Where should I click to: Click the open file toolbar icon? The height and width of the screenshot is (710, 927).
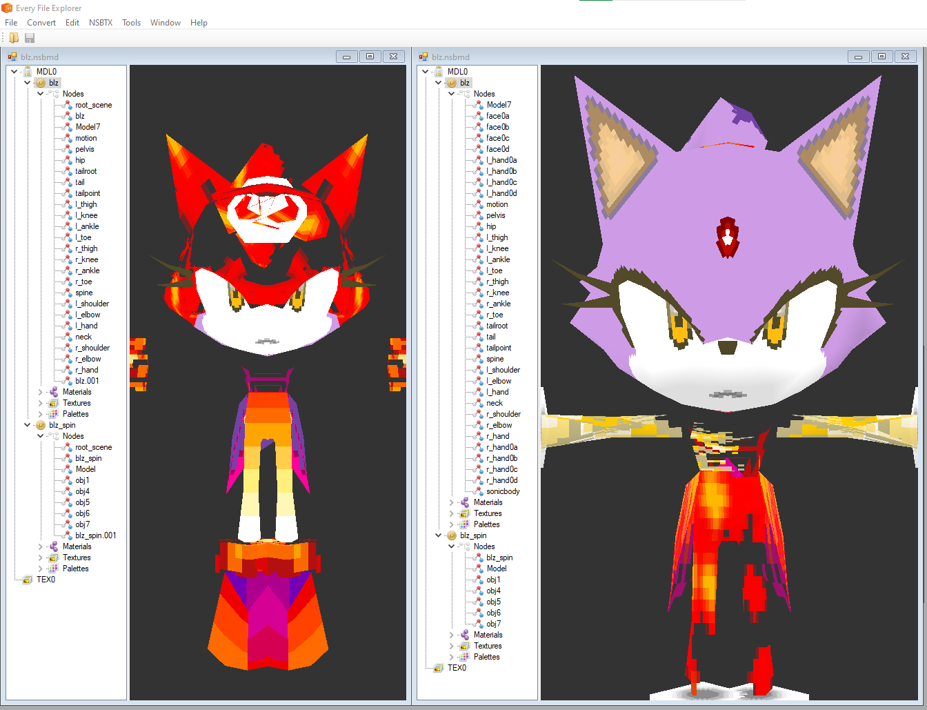[x=14, y=38]
